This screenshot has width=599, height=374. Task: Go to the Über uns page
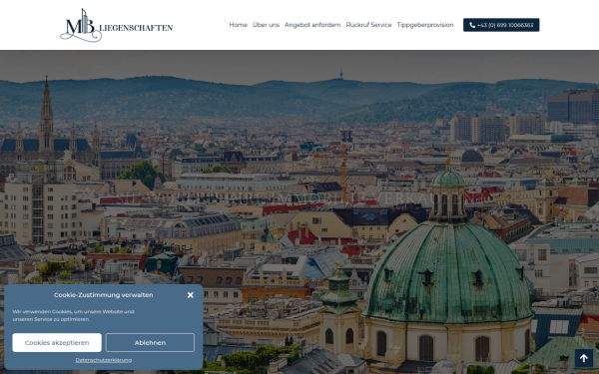(266, 25)
